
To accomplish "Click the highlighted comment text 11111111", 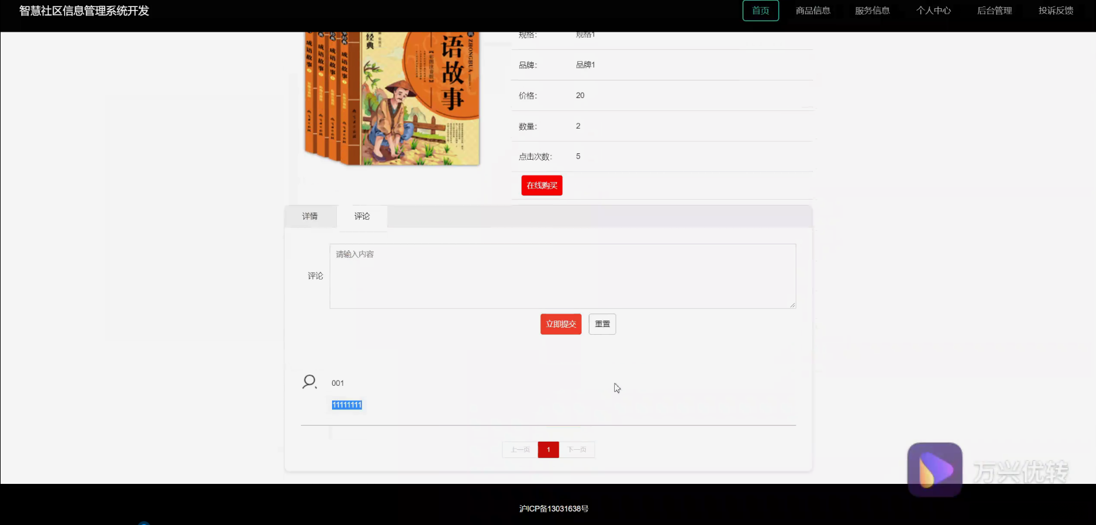I will pyautogui.click(x=347, y=405).
